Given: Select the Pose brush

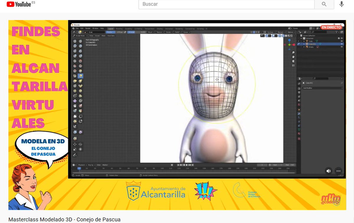Looking at the screenshot, I should coord(80,86).
